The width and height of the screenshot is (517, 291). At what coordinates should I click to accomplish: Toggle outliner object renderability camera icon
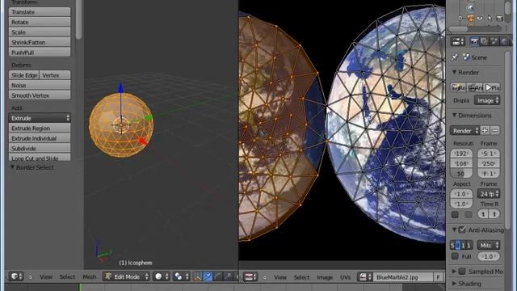(499, 18)
